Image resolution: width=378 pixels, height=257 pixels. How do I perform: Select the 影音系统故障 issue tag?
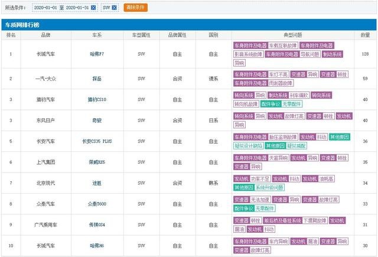click(x=249, y=54)
